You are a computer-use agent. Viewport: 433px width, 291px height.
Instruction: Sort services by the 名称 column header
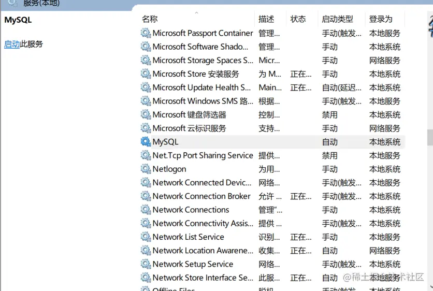coord(149,19)
